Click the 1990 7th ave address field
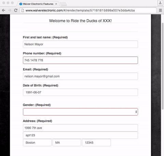164x156 pixels. (x=80, y=128)
